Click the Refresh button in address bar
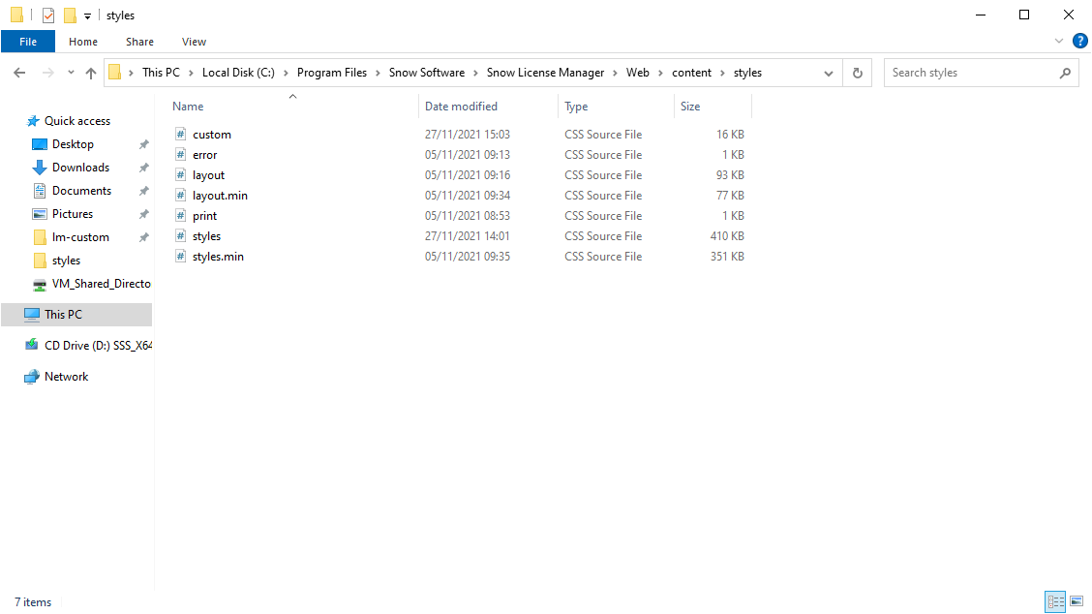 tap(857, 73)
